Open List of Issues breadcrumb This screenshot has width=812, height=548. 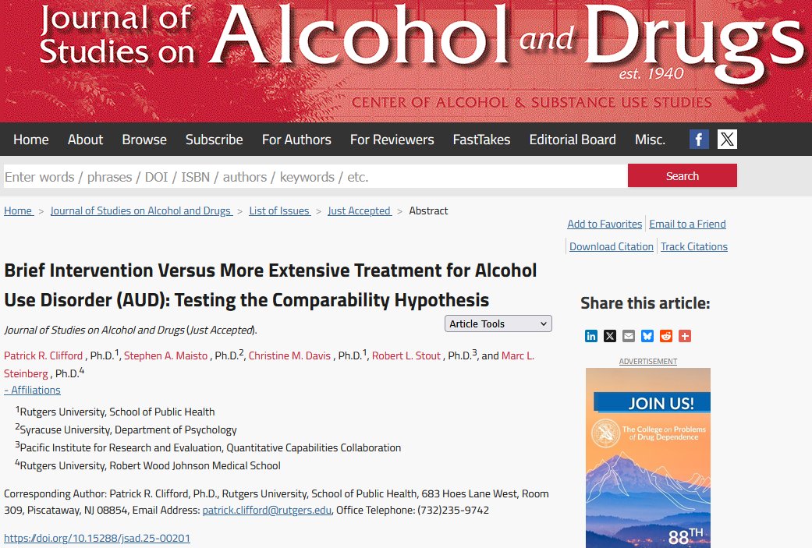point(280,210)
